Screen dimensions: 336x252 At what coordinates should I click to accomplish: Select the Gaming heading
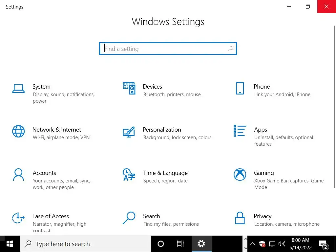pyautogui.click(x=264, y=173)
